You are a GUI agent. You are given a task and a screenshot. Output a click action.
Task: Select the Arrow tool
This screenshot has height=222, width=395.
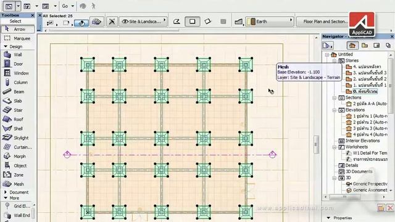[18, 29]
